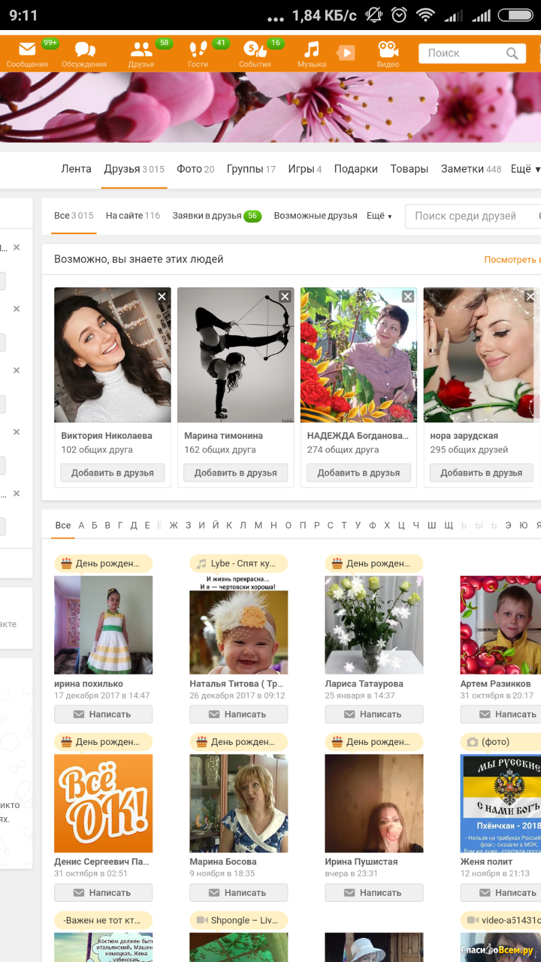This screenshot has height=962, width=541.
Task: Open Лариса Татаурова profile name
Action: pos(364,684)
